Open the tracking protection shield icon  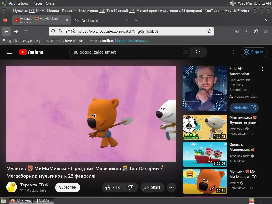pyautogui.click(x=53, y=31)
